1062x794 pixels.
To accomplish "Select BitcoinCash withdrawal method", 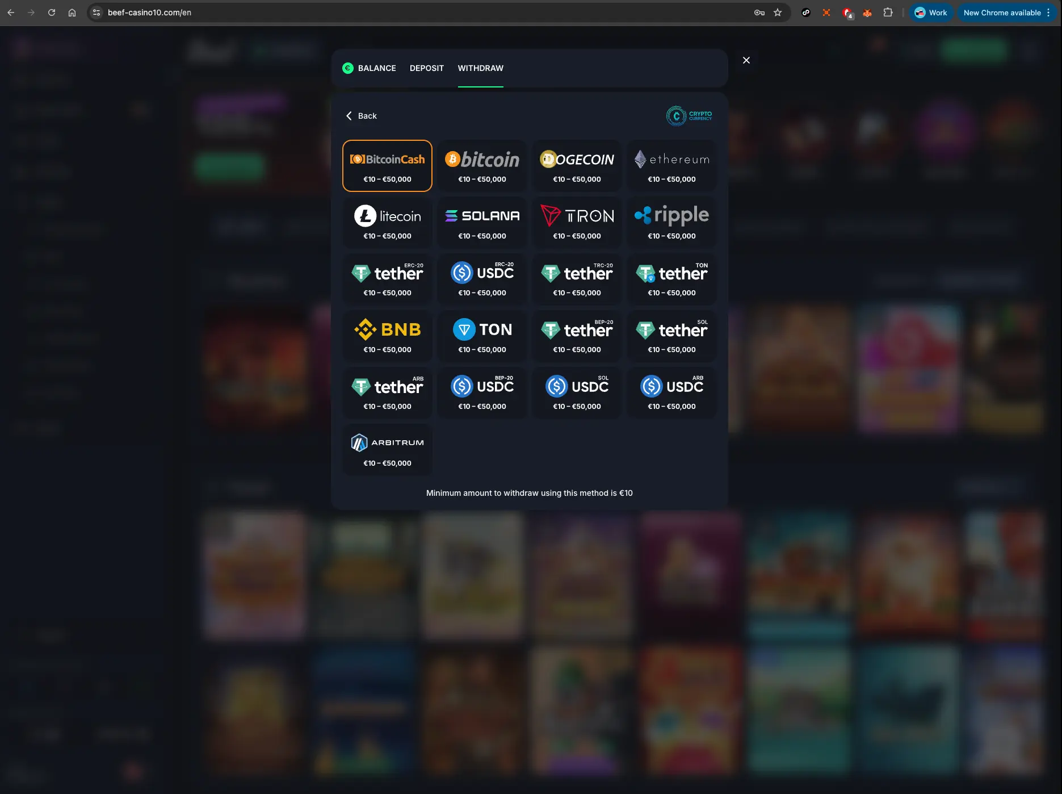I will [x=387, y=166].
